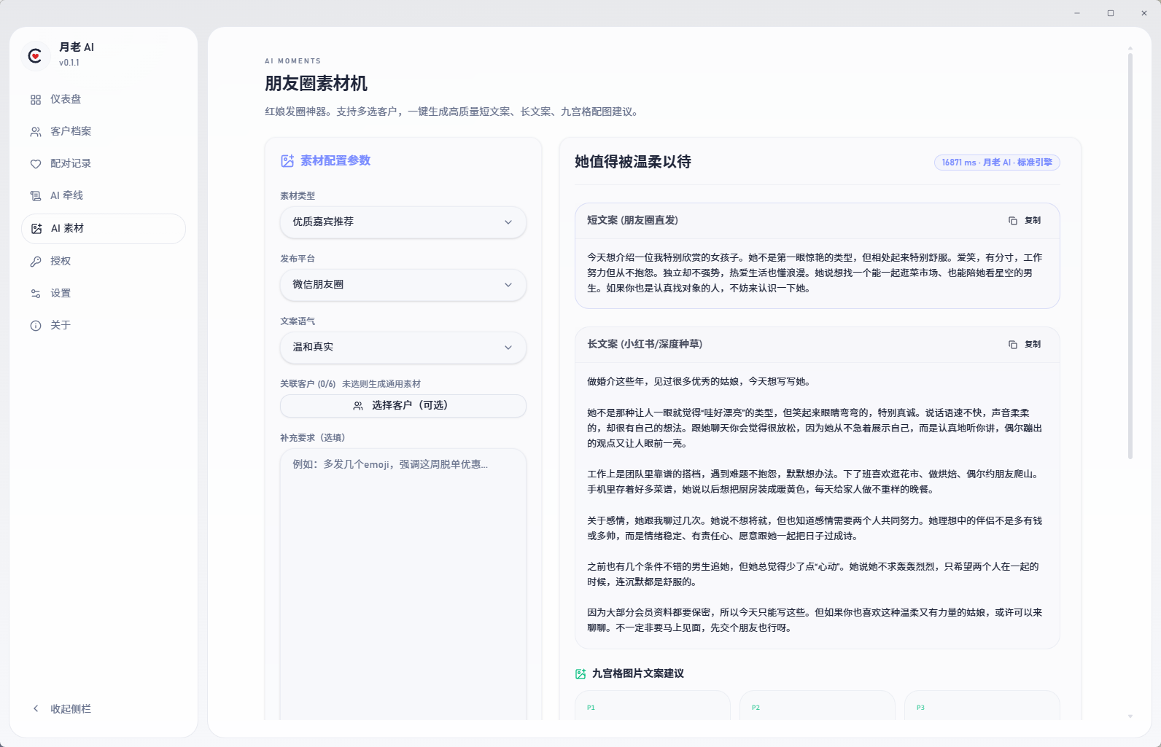Open the 关于 page
Image resolution: width=1161 pixels, height=747 pixels.
[x=104, y=325]
